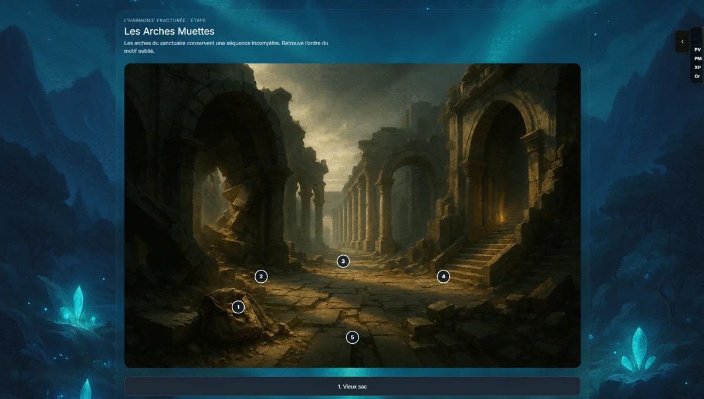Screen dimensions: 704x399
Task: Click the description starting "Les arches du sanctuaire"
Action: pyautogui.click(x=226, y=47)
